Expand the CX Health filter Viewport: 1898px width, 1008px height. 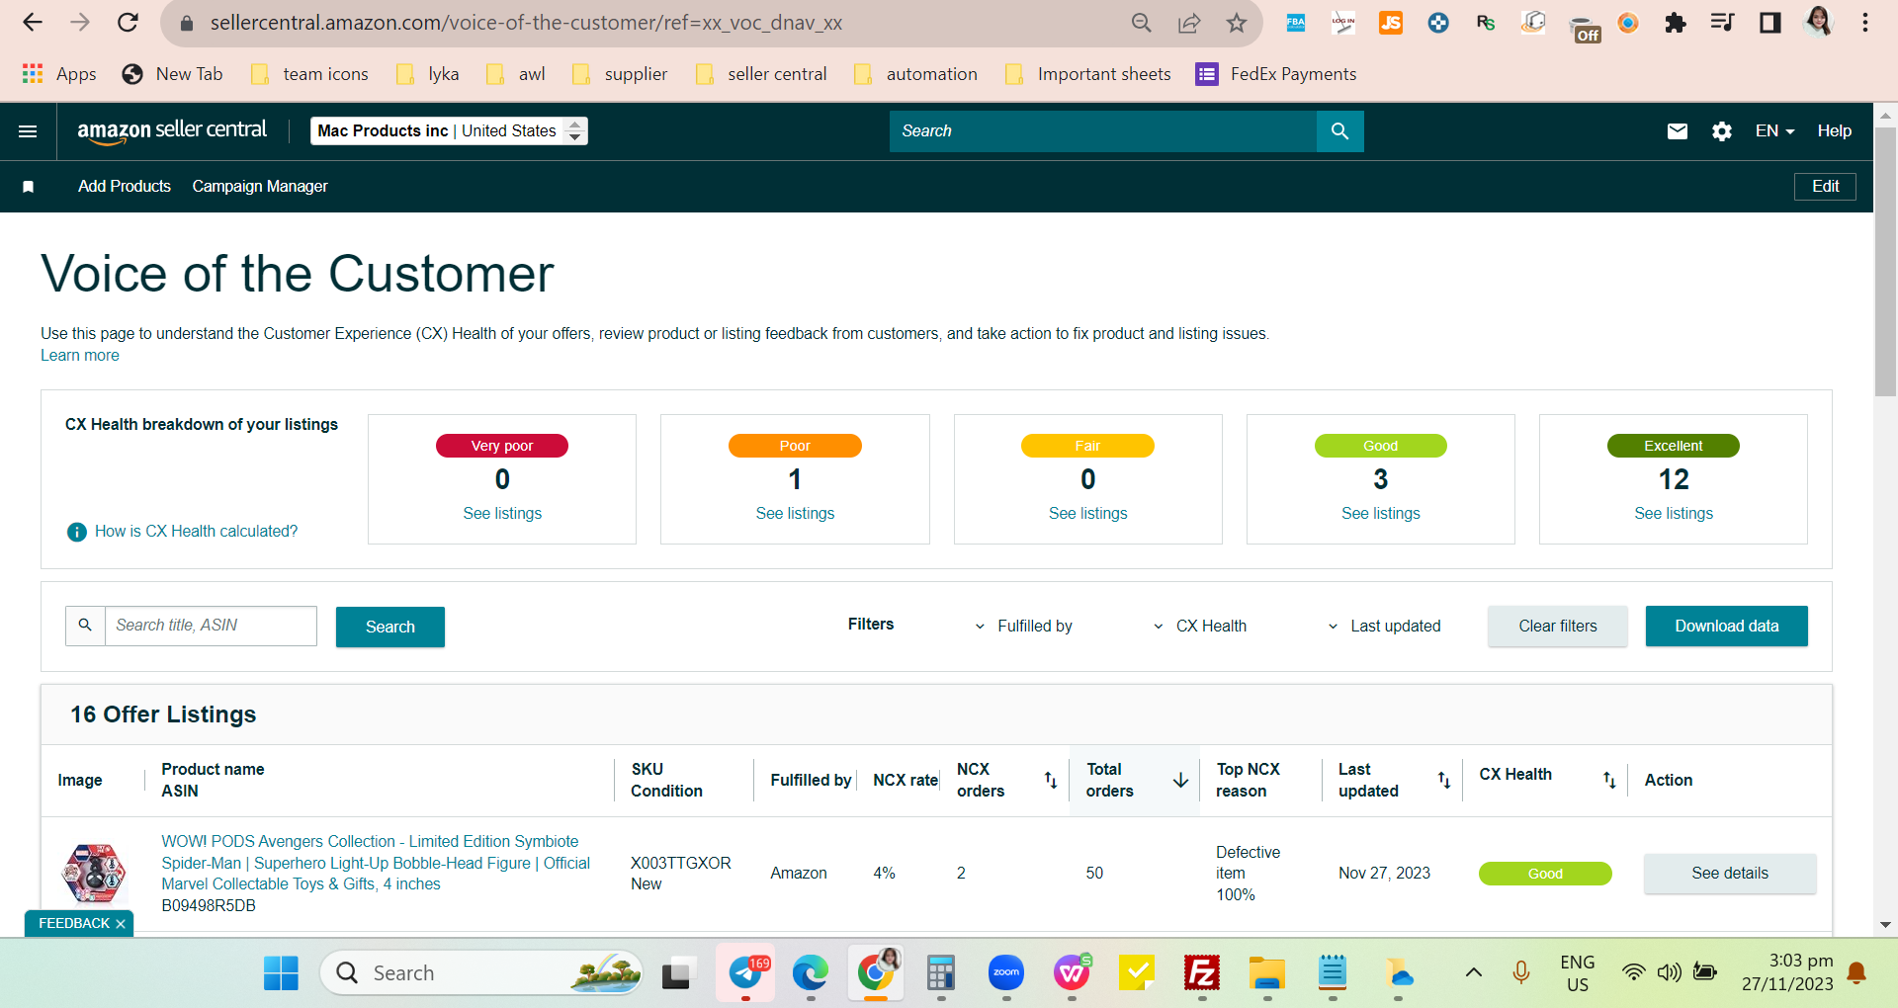[1200, 627]
